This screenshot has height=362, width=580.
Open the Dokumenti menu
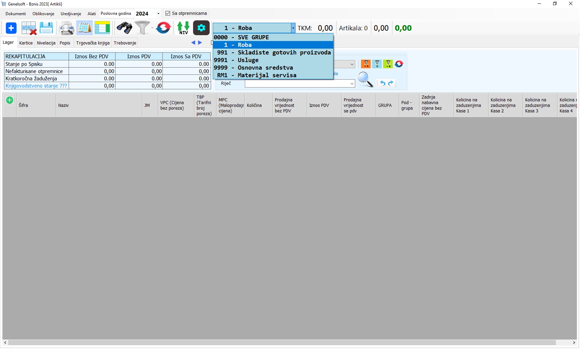[x=16, y=14]
